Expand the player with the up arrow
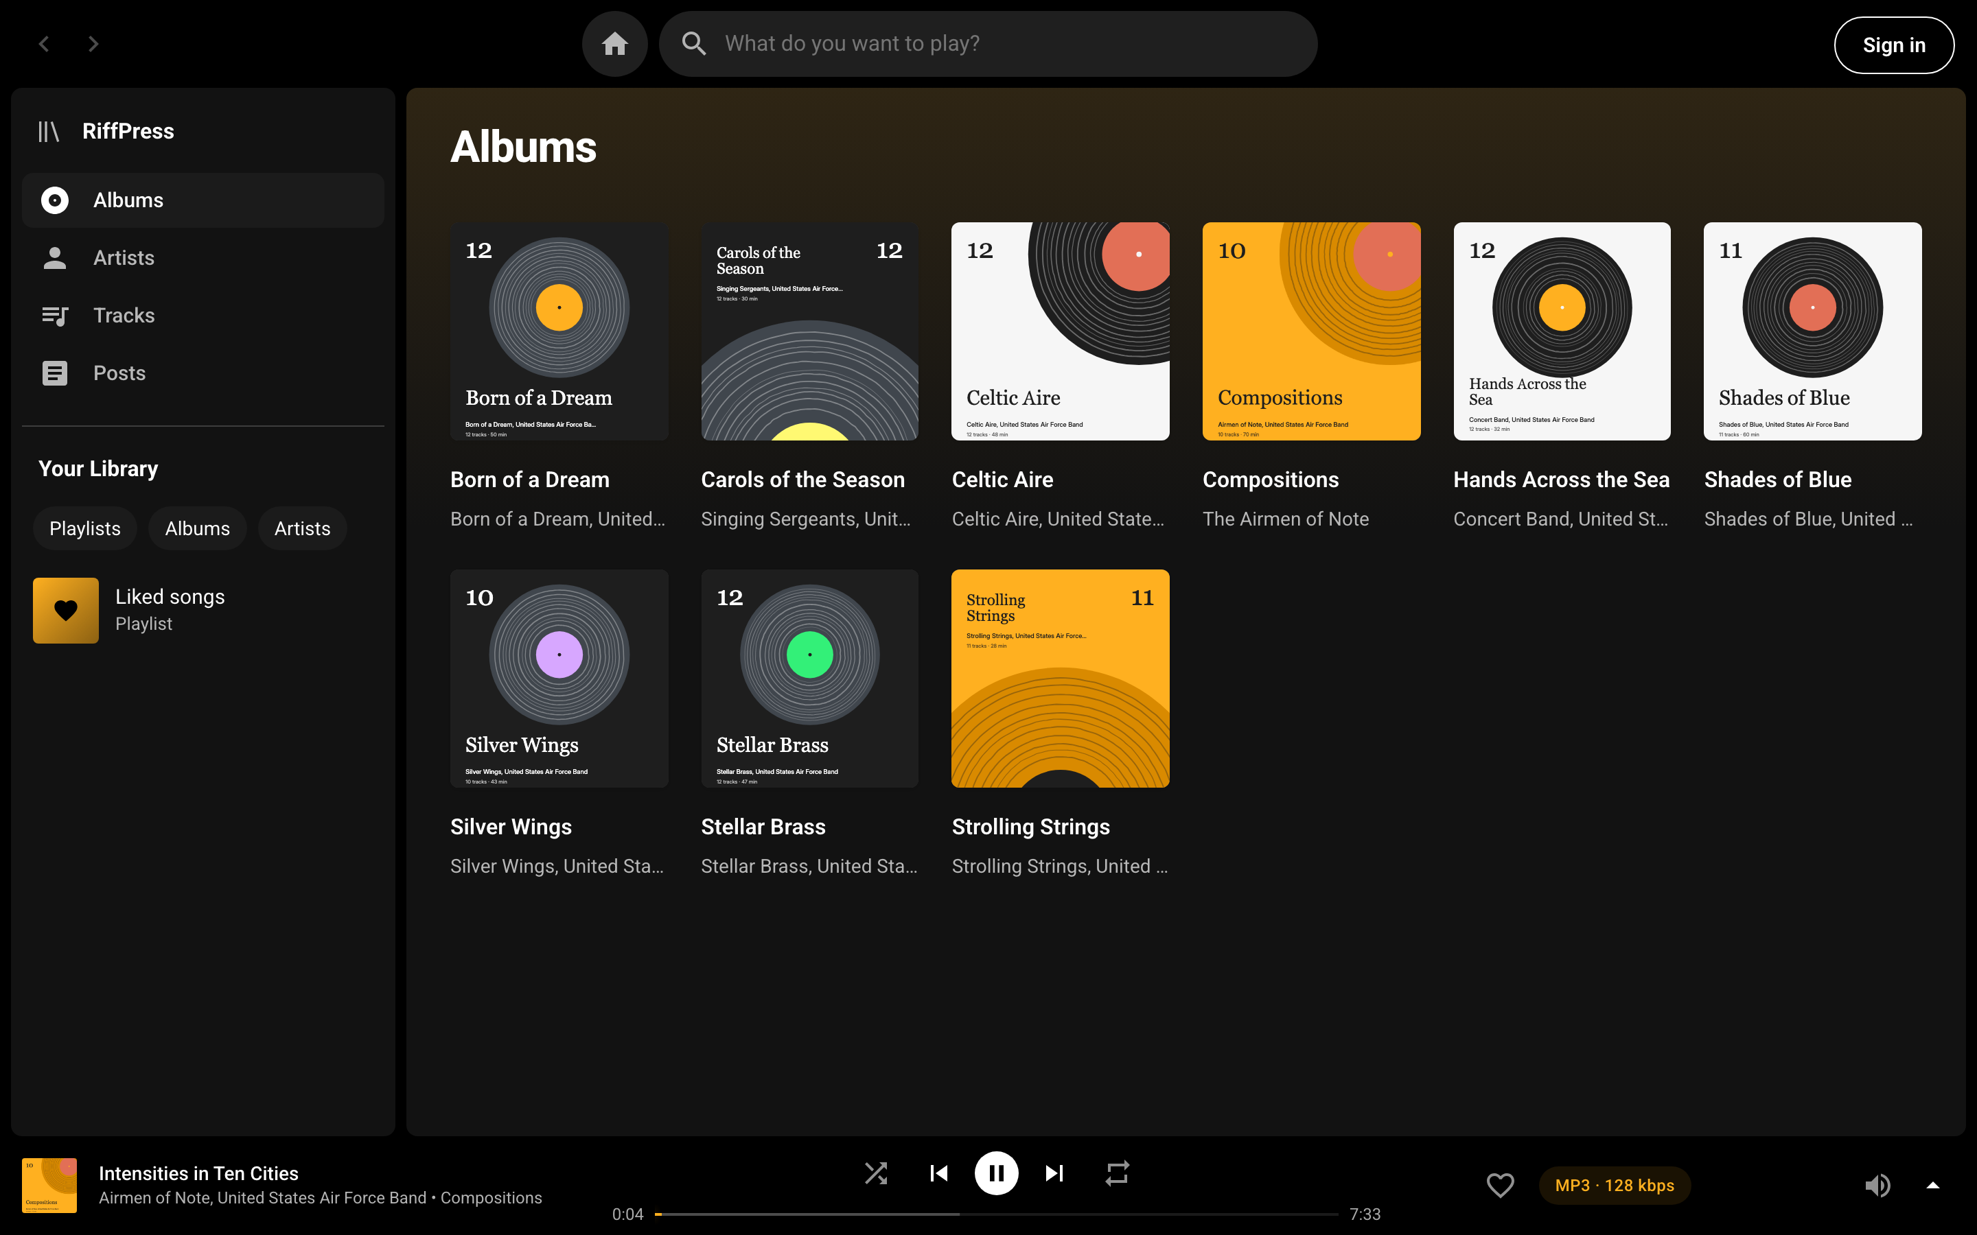The image size is (1977, 1235). coord(1933,1184)
